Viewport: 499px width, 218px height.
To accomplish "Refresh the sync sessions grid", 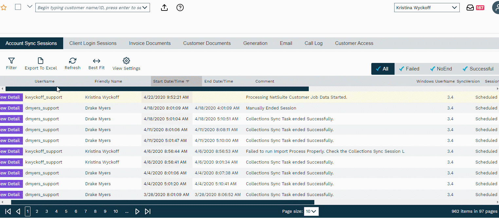I will 72,61.
